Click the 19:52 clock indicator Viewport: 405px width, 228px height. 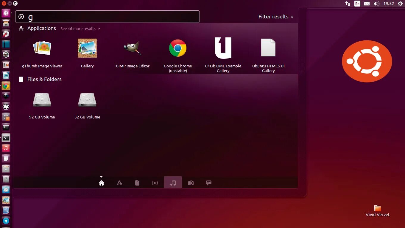pos(389,4)
